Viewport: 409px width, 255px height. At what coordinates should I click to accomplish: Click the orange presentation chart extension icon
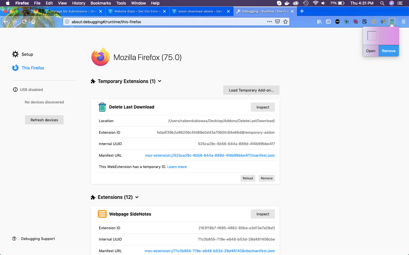pos(374,22)
